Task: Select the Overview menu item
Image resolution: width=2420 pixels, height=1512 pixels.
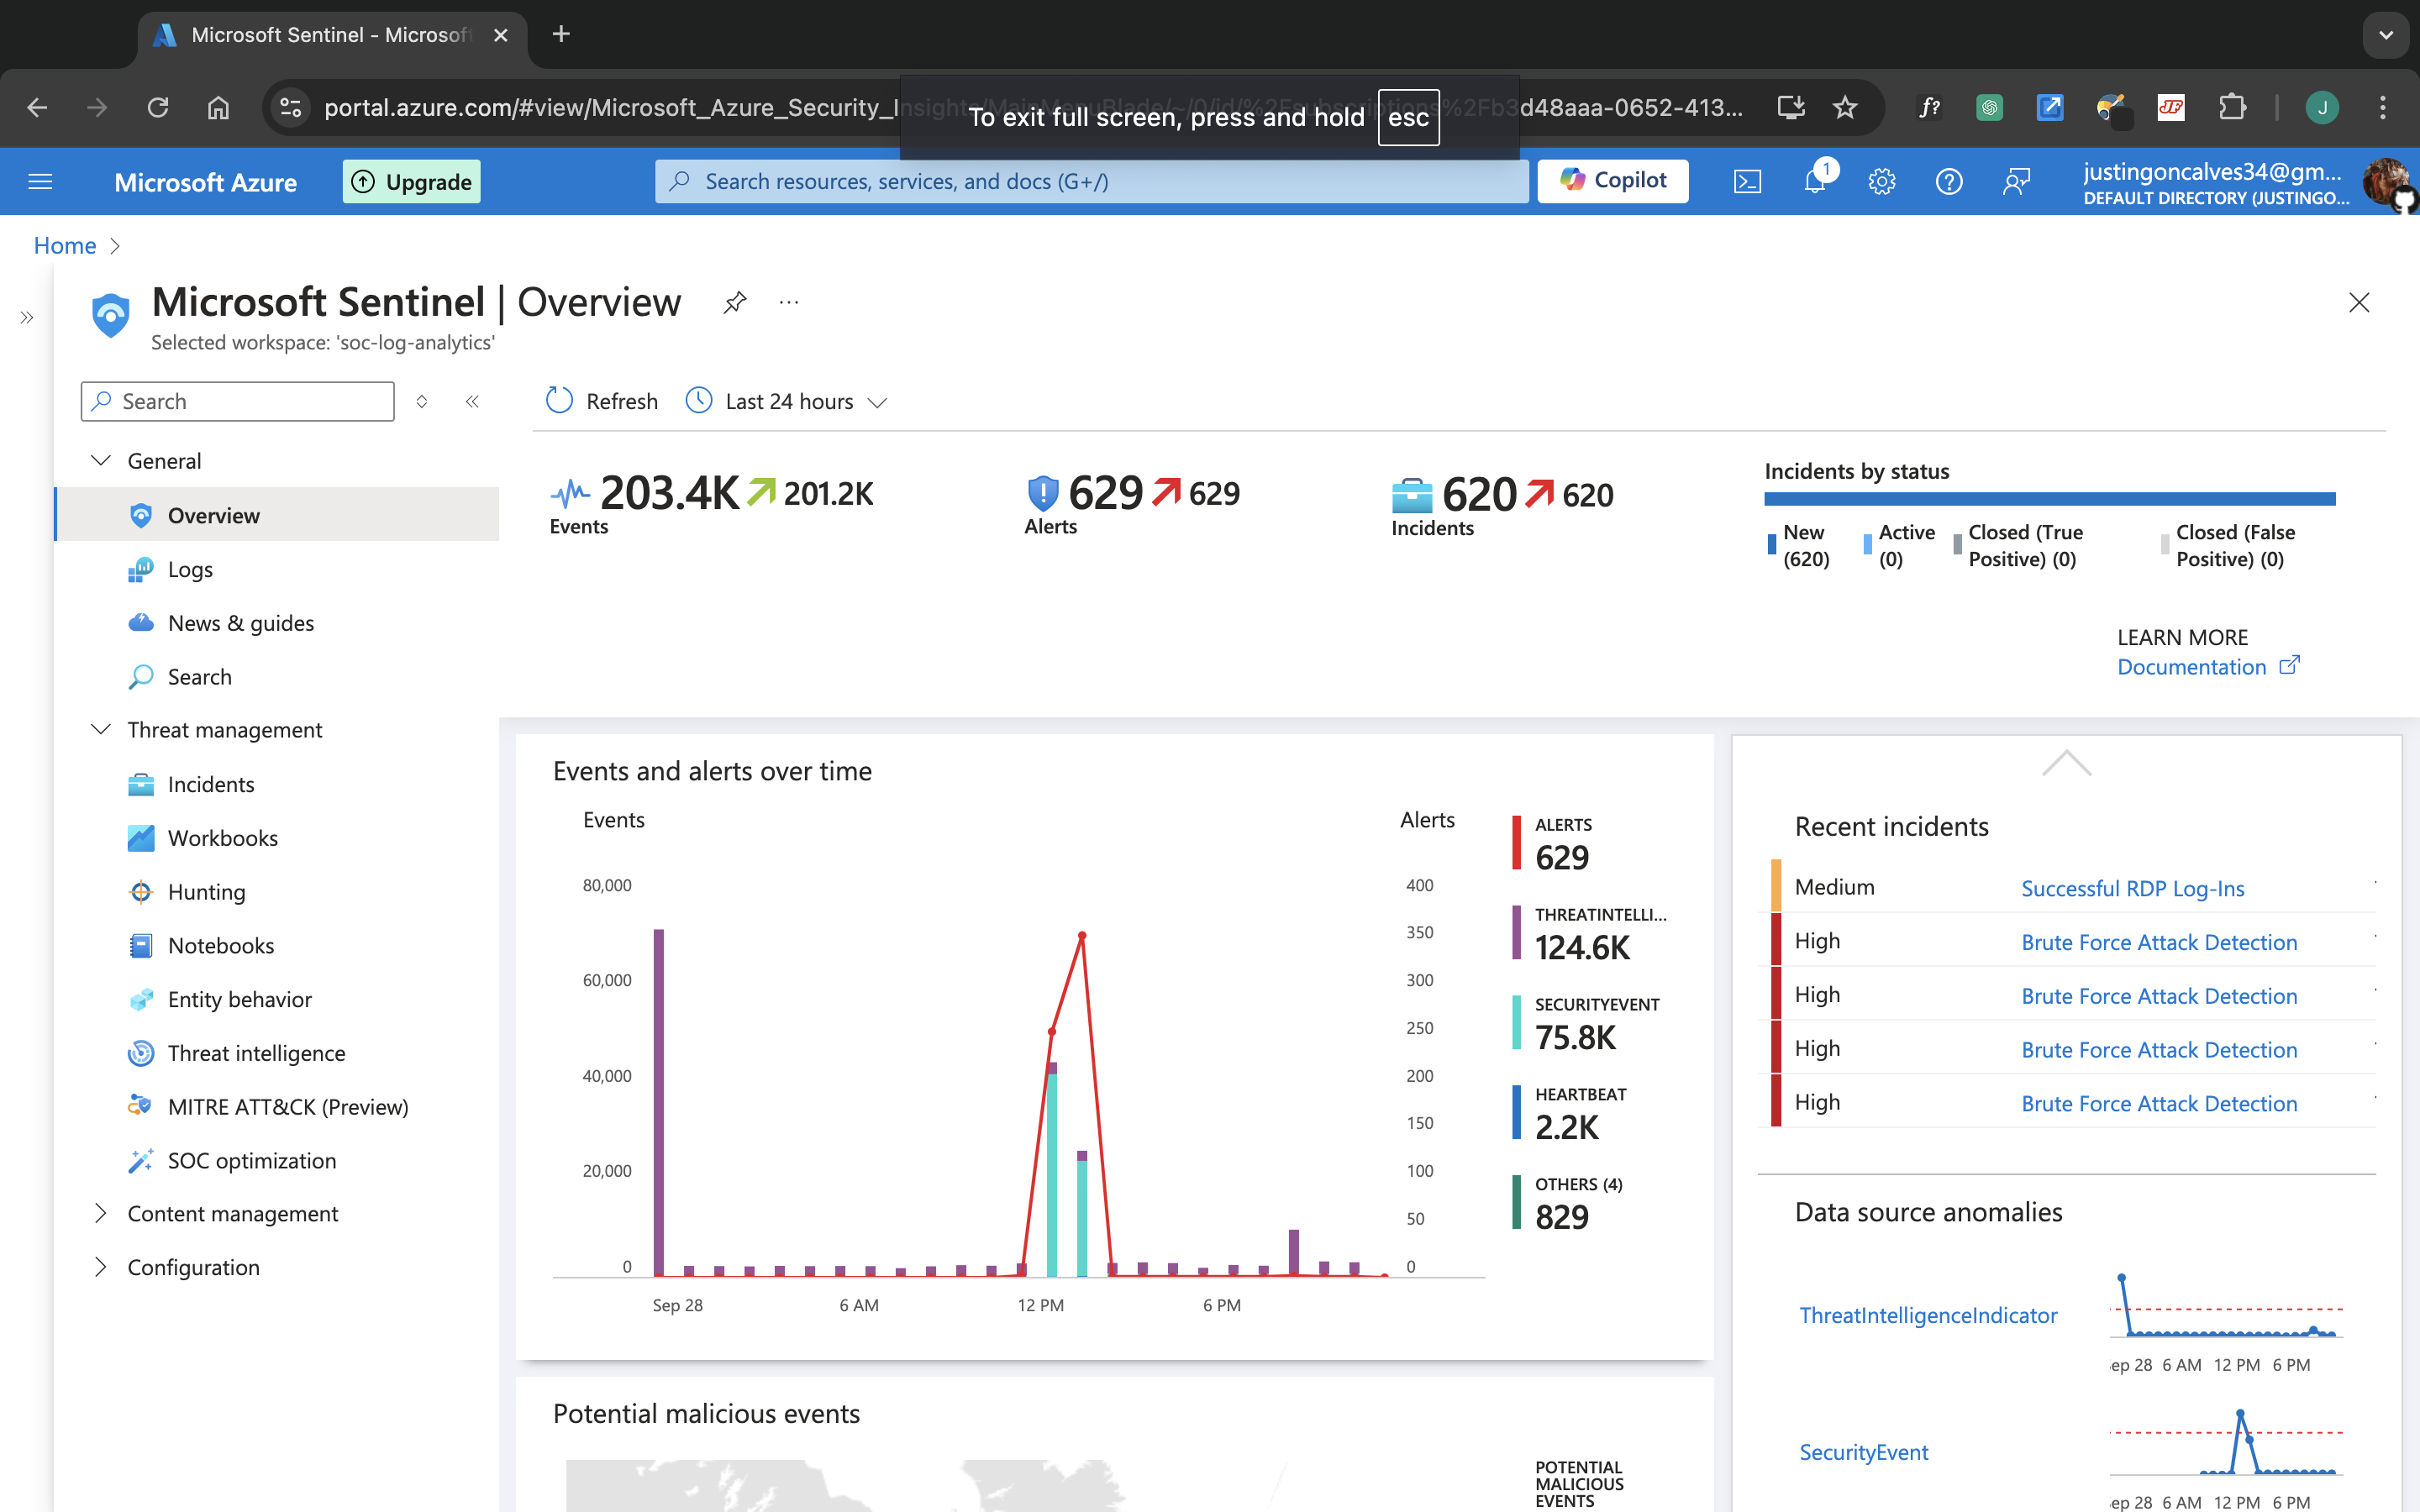Action: click(277, 514)
